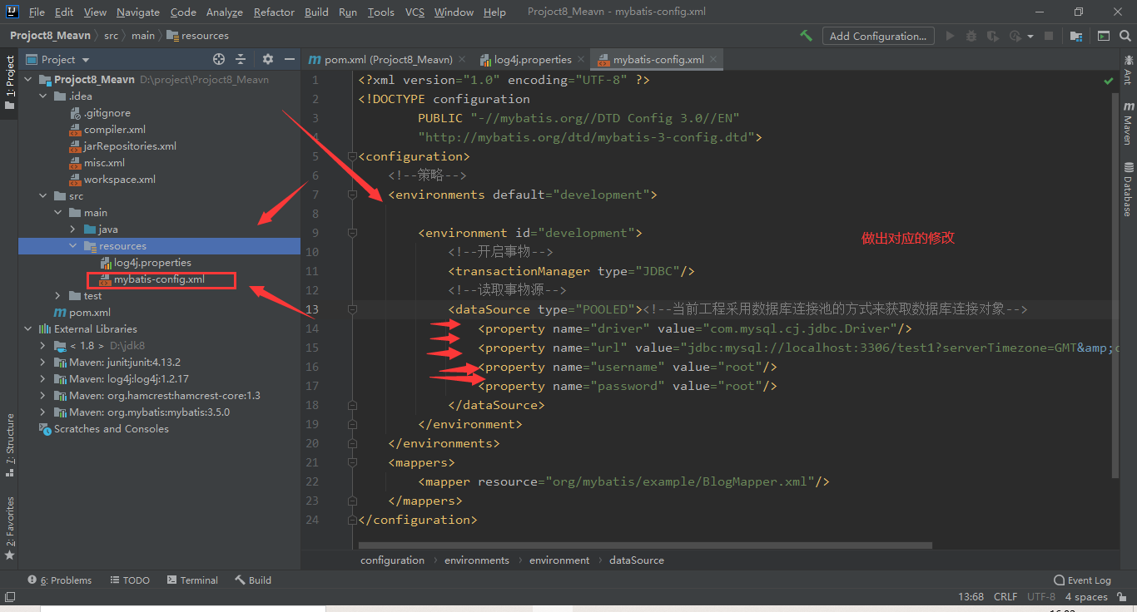Click the 13:68 cursor position indicator

tap(971, 596)
